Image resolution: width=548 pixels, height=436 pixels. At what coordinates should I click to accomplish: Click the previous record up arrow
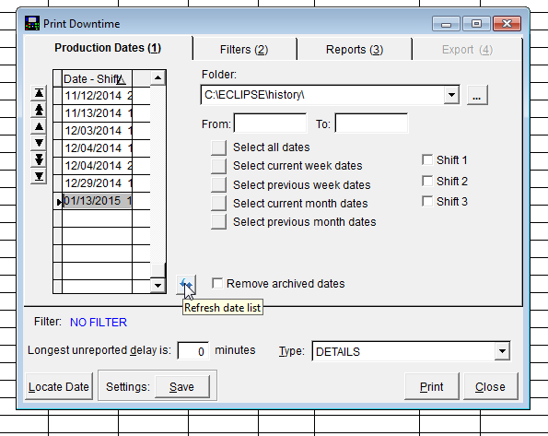click(39, 126)
